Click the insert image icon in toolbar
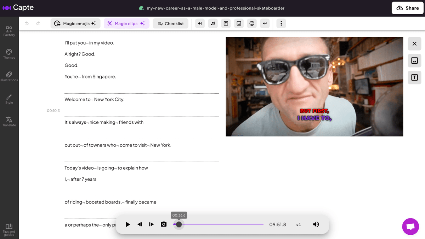This screenshot has width=425, height=239. (x=239, y=23)
